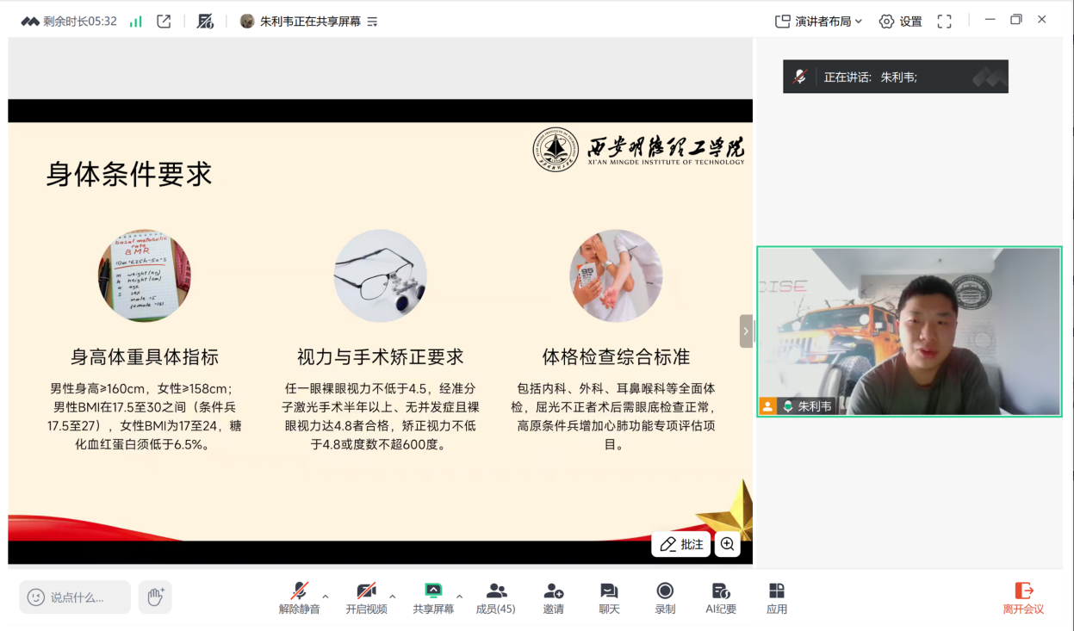
Task: Open the 应用 apps grid
Action: (x=776, y=597)
